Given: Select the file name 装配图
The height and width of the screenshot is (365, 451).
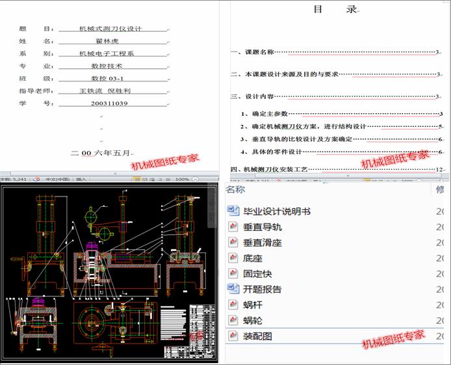Looking at the screenshot, I should coord(257,336).
